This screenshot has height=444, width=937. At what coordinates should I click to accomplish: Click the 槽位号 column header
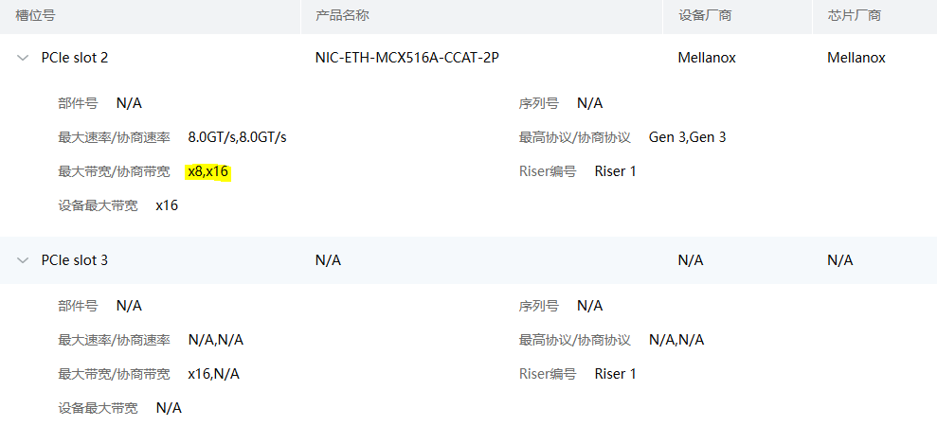[35, 16]
